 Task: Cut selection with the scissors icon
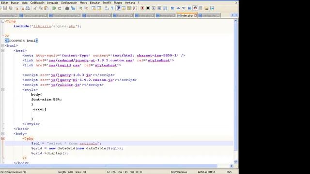pyautogui.click(x=35, y=8)
